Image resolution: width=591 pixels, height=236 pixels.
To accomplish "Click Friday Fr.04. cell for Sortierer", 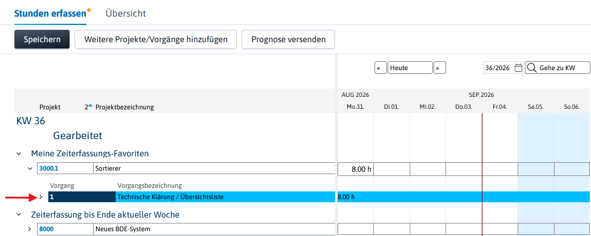I will 500,169.
